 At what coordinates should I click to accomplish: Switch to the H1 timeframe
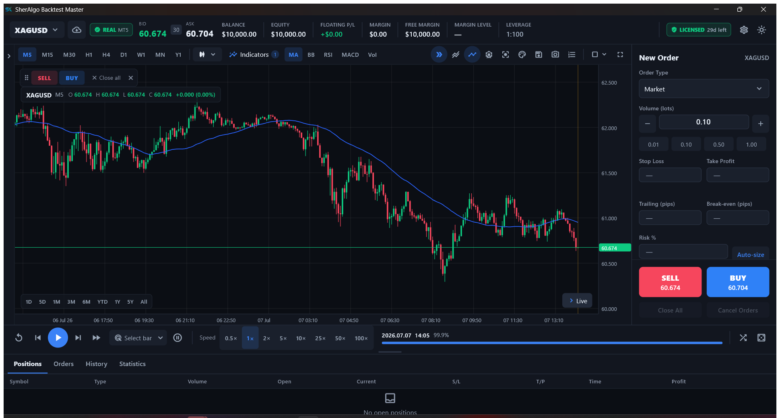tap(89, 55)
